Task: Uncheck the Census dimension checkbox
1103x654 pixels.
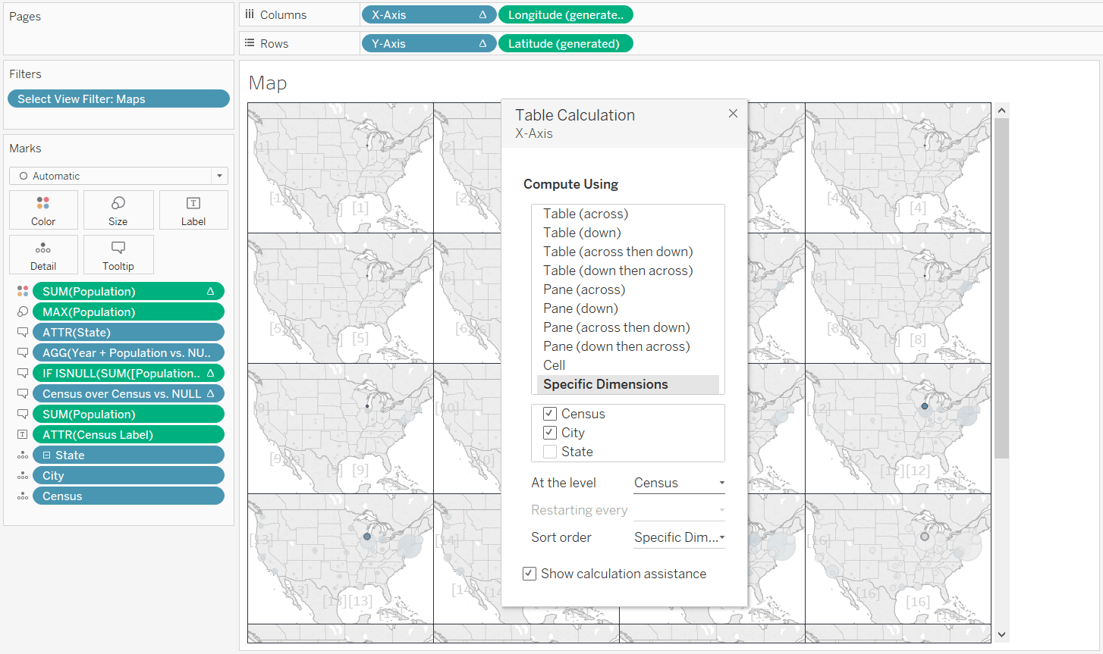Action: click(x=550, y=413)
